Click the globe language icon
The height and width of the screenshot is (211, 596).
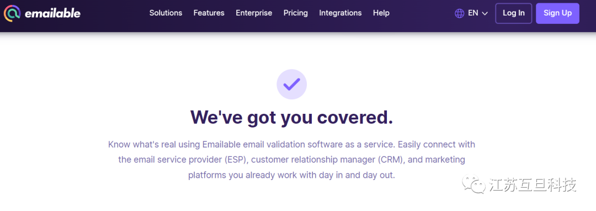pyautogui.click(x=459, y=13)
